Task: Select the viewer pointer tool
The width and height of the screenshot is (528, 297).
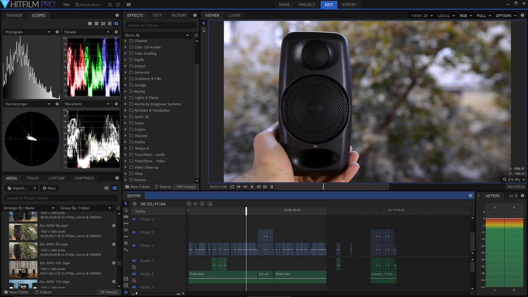Action: pyautogui.click(x=204, y=23)
